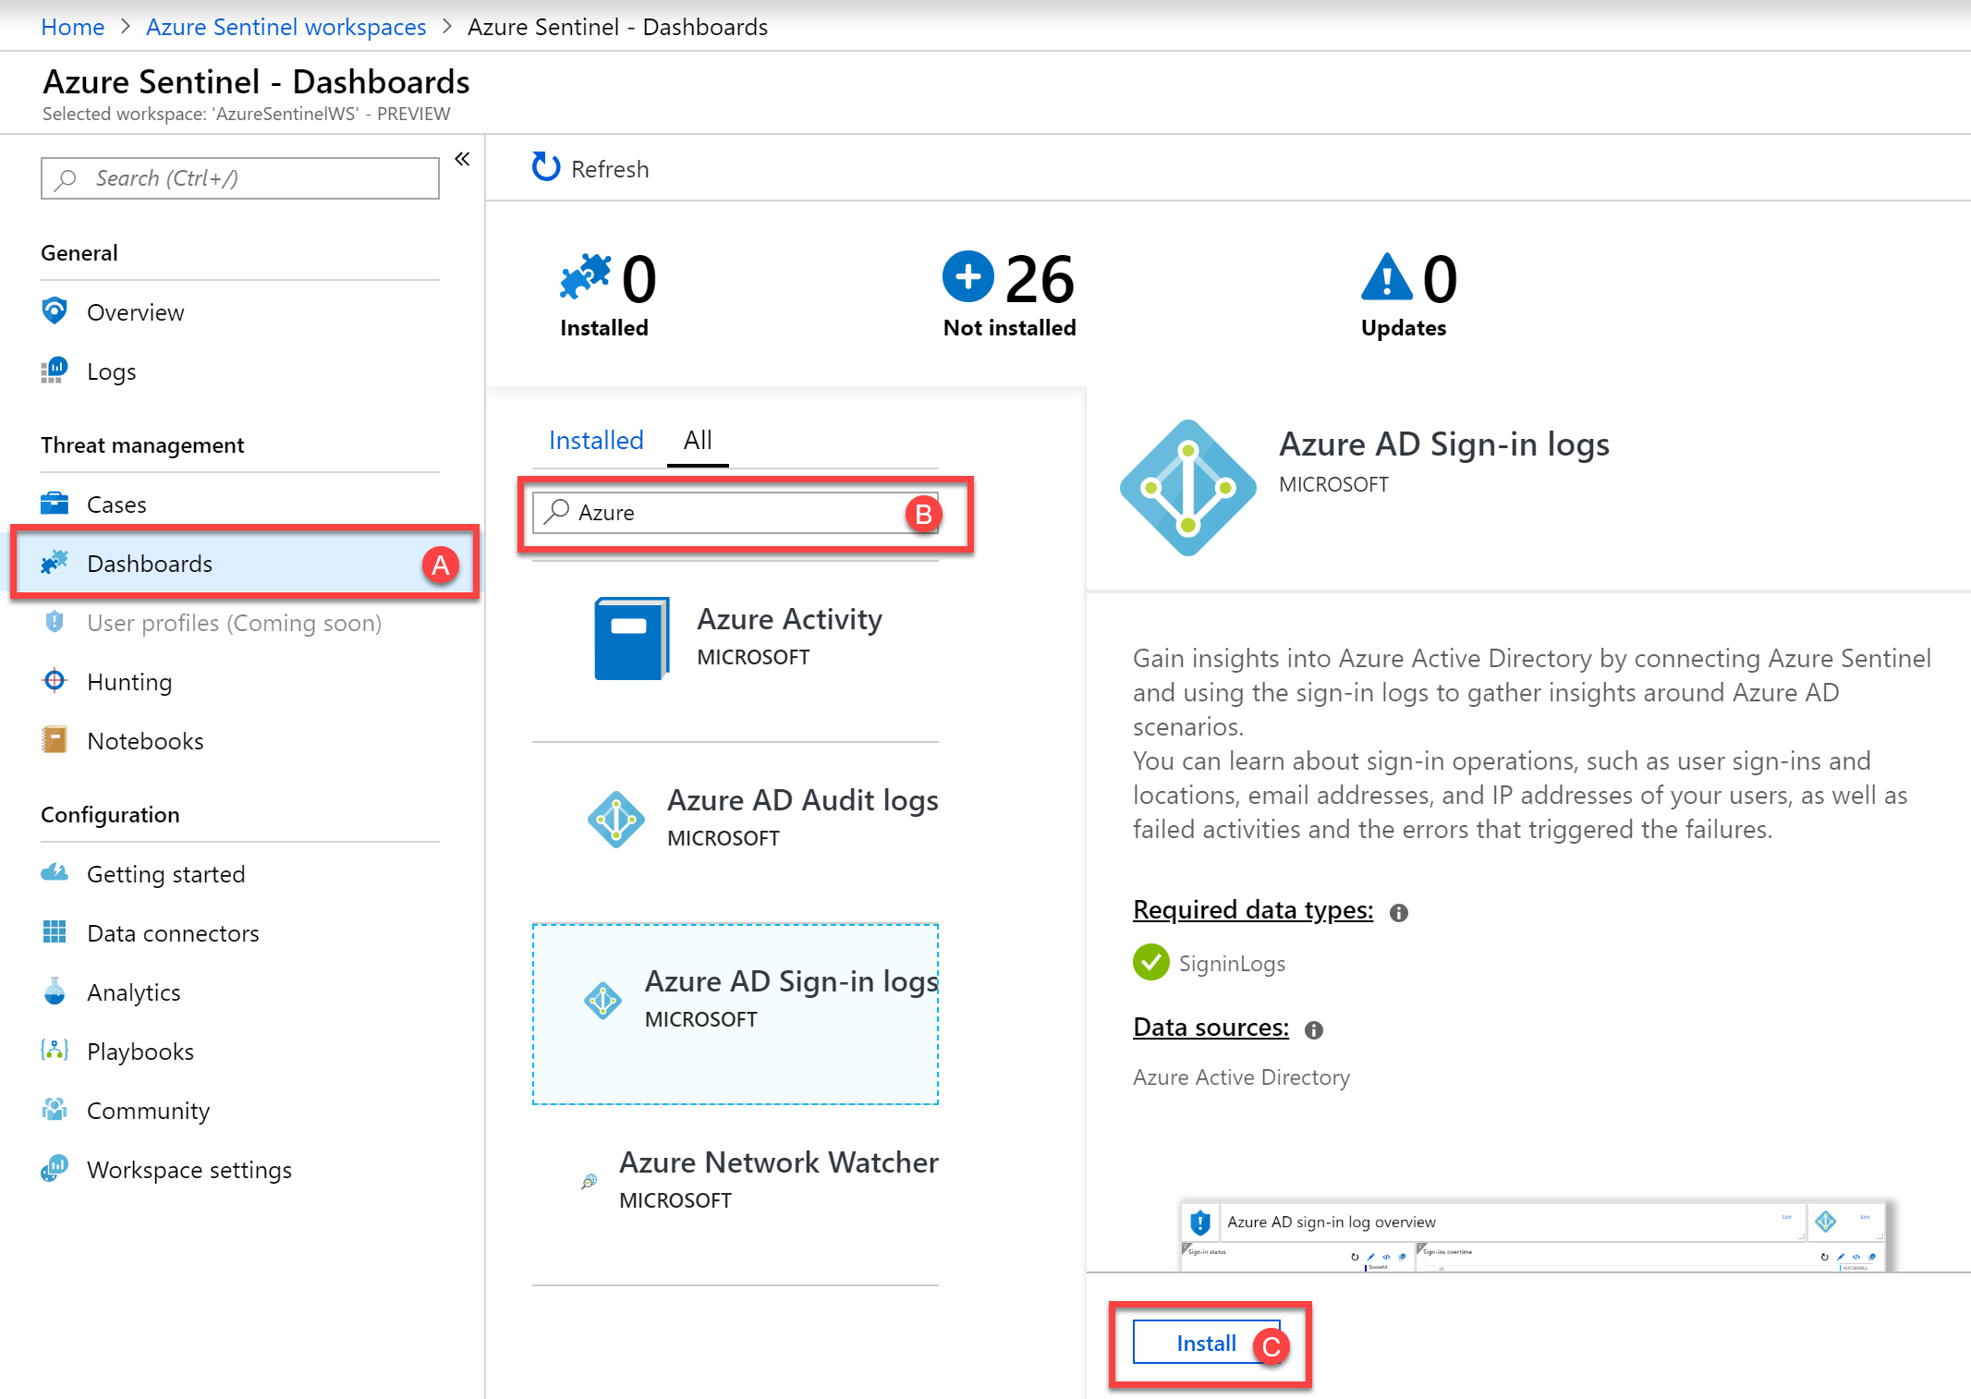
Task: Click the User profiles shield icon
Action: click(55, 622)
